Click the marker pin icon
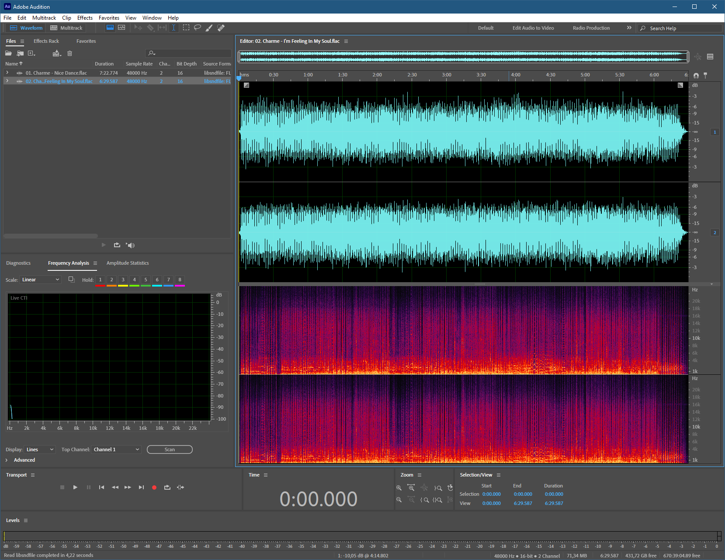This screenshot has width=725, height=560. (x=705, y=75)
